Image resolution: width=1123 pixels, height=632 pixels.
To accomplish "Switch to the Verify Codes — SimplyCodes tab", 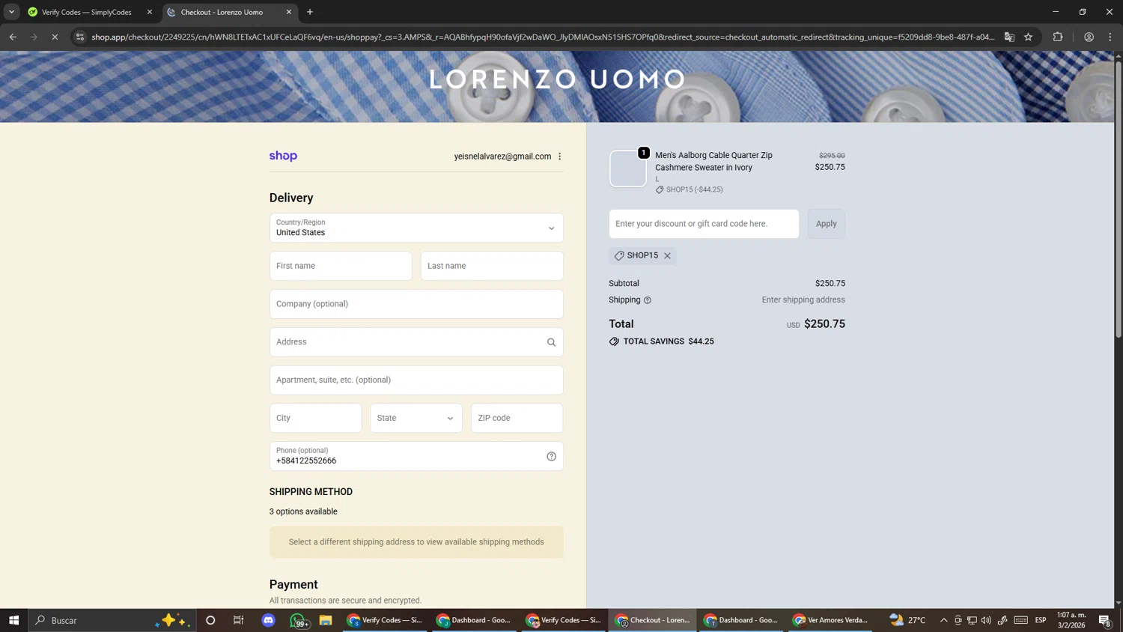I will click(87, 12).
